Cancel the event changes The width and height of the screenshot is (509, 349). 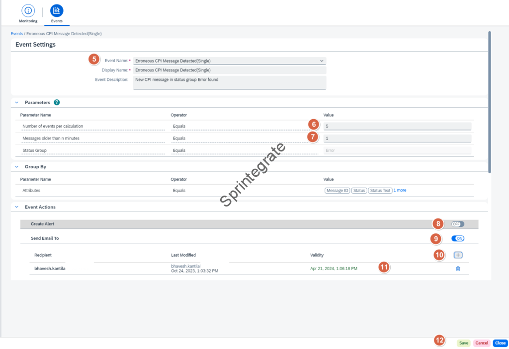click(481, 343)
